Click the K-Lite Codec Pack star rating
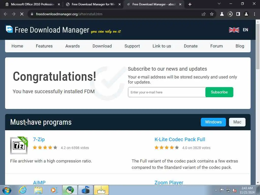The width and height of the screenshot is (260, 195). coord(167,148)
